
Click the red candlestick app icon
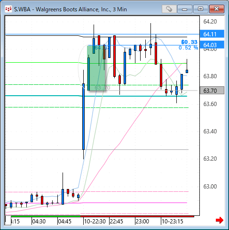8,9
